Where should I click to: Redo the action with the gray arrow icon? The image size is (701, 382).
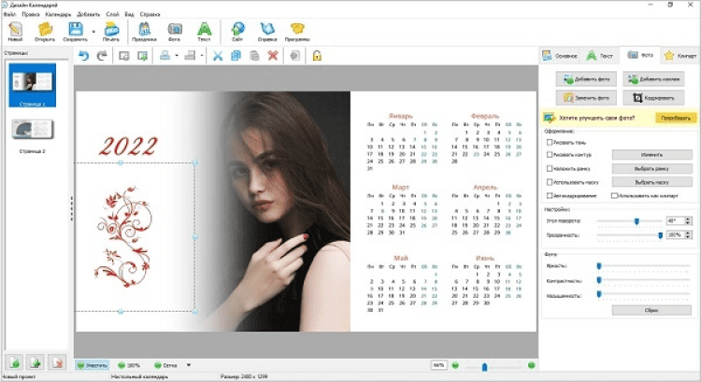tap(103, 56)
